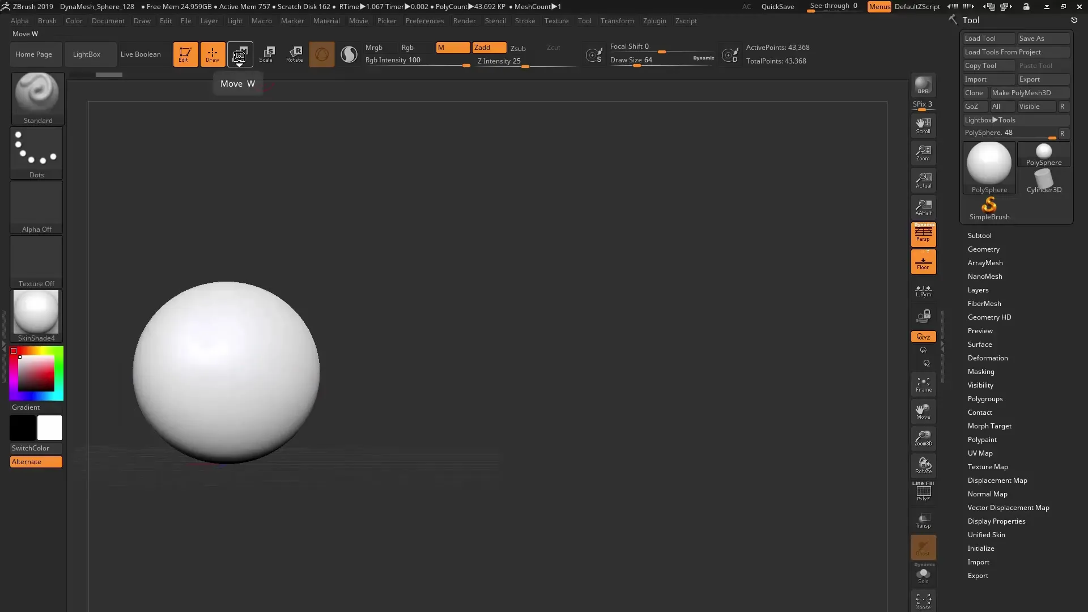
Task: Open the Standard brush picker
Action: tap(37, 99)
